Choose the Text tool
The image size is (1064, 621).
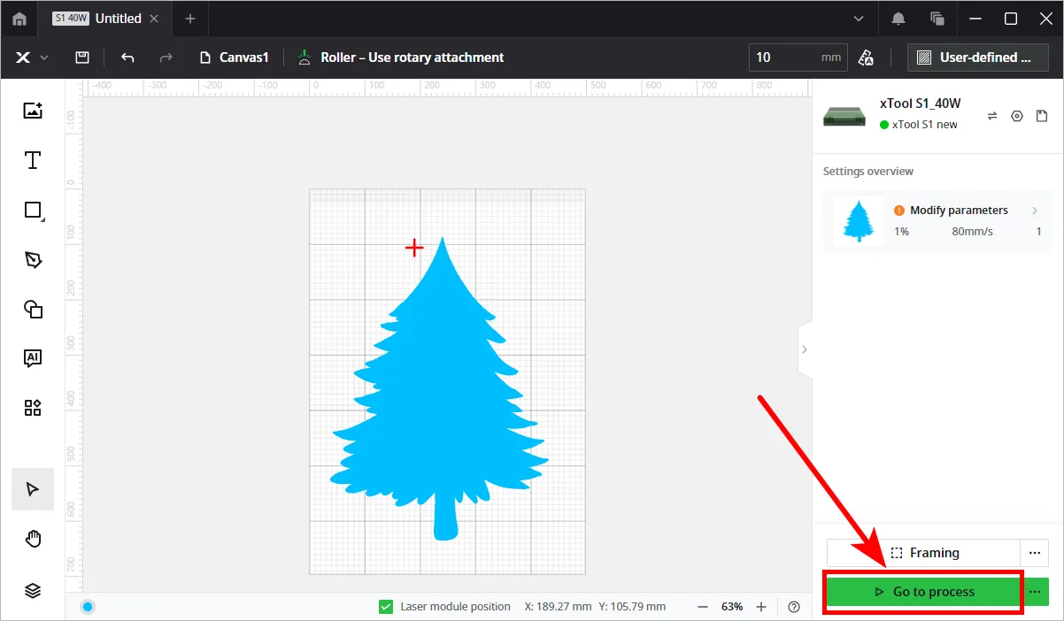[x=33, y=160]
